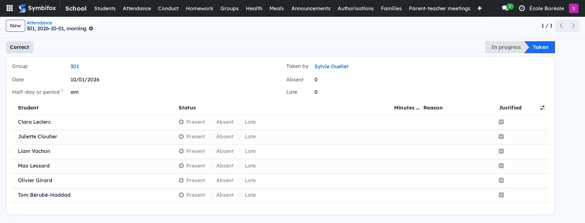Sort by the Status column header
The width and height of the screenshot is (585, 223).
[187, 108]
